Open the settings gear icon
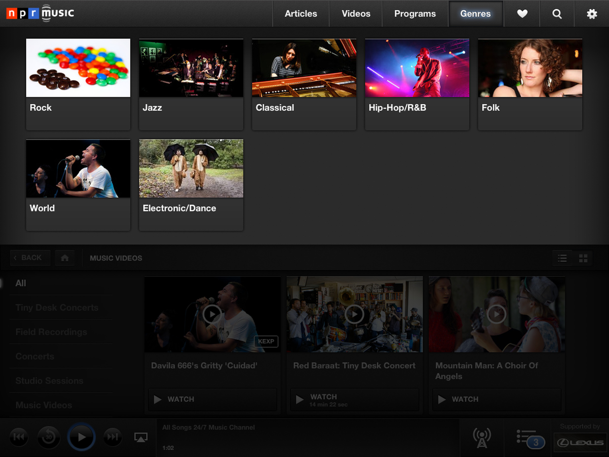Image resolution: width=609 pixels, height=457 pixels. click(x=591, y=13)
